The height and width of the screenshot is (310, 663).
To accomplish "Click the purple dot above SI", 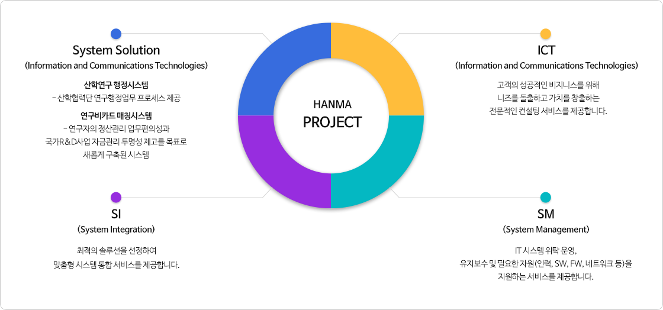I will (116, 197).
